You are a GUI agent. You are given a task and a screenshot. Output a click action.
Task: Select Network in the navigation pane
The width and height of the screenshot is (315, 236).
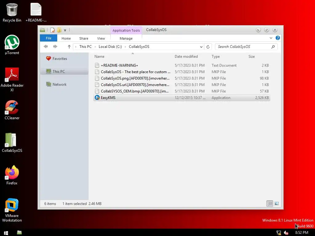[x=59, y=85]
